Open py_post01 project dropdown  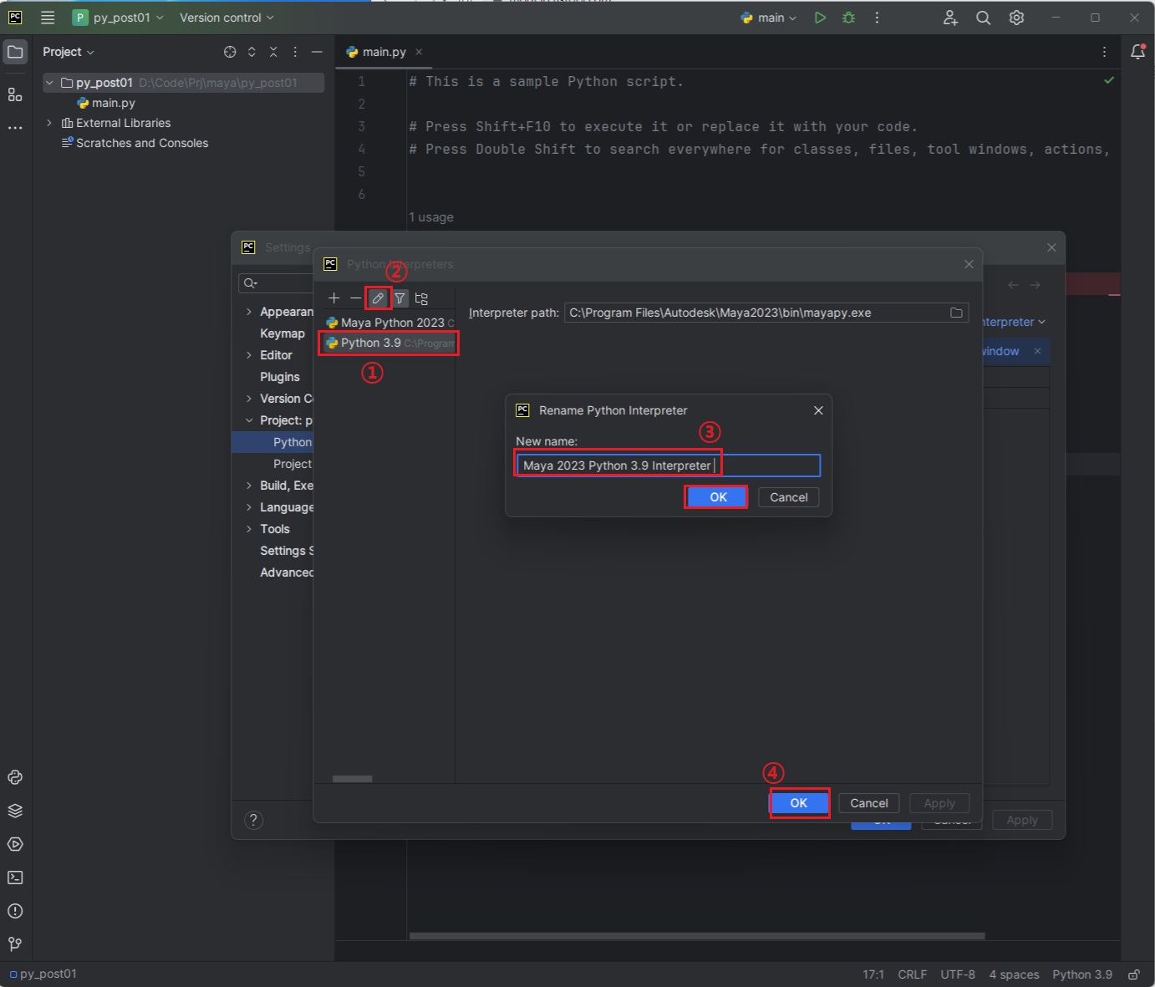pos(118,18)
